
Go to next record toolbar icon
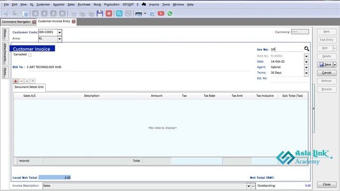53,14
